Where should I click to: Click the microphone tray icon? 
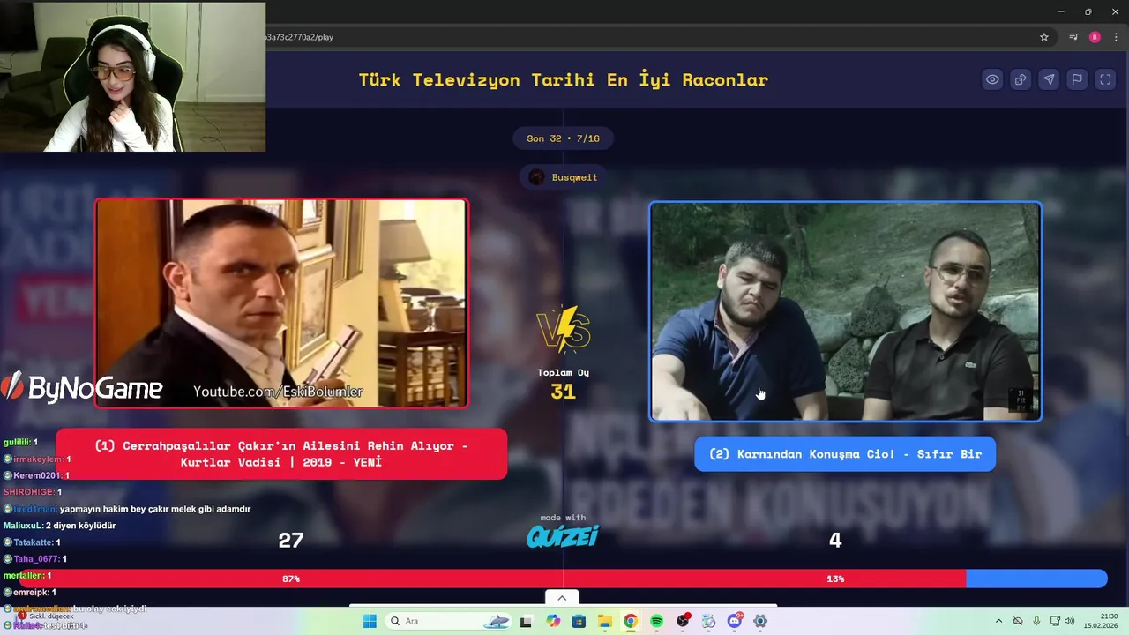pos(1036,621)
